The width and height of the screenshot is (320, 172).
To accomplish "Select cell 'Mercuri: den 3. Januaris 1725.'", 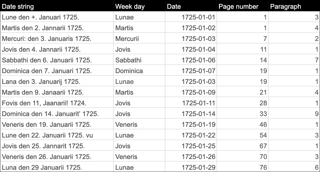I will (x=57, y=39).
